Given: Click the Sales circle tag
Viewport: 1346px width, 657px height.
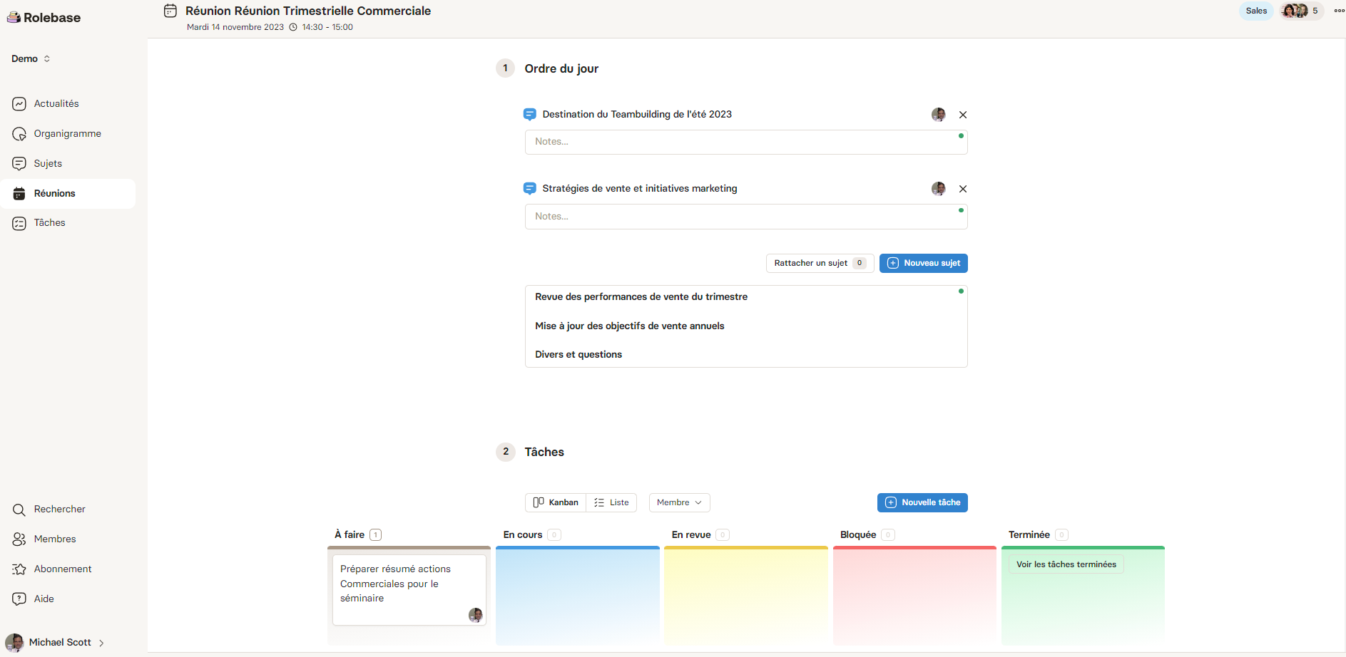Looking at the screenshot, I should click(x=1255, y=11).
